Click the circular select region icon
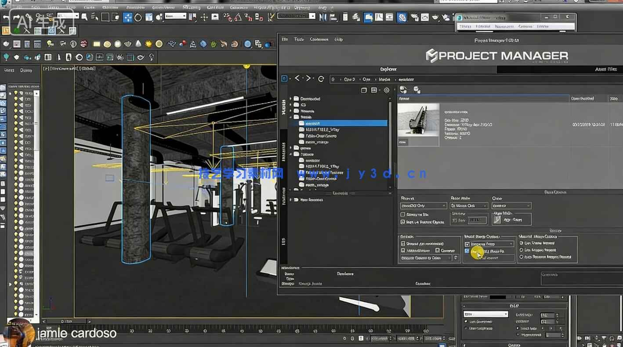This screenshot has height=347, width=623. tap(138, 17)
